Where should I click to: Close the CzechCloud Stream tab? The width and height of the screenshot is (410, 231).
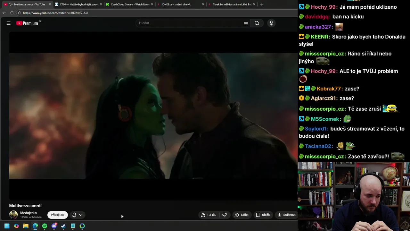[152, 4]
